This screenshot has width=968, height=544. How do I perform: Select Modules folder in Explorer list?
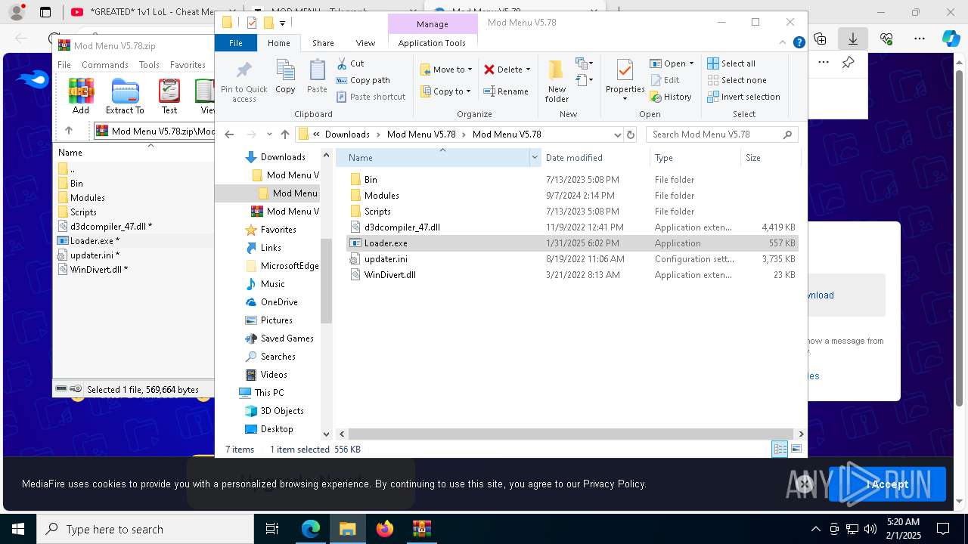(572, 196)
